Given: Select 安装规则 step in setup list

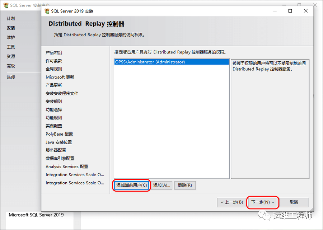Looking at the screenshot, I should [54, 102].
